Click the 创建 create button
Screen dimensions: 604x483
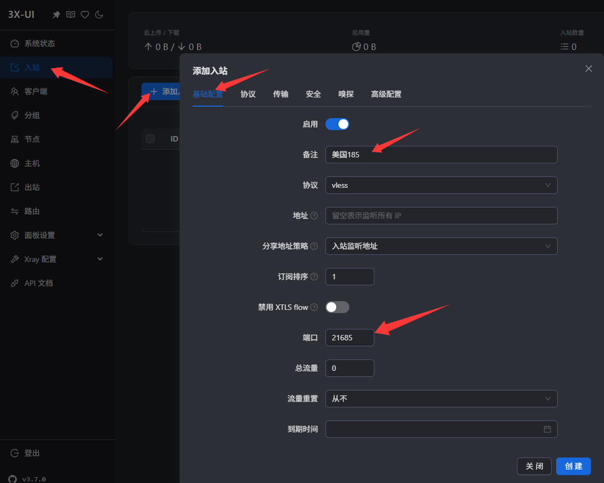(x=573, y=466)
